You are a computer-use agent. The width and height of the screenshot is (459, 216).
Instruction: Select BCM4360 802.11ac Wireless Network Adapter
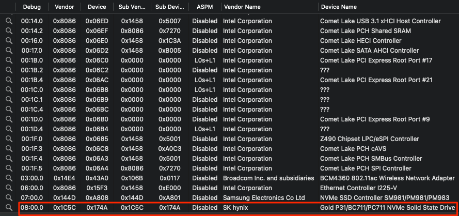click(x=387, y=178)
